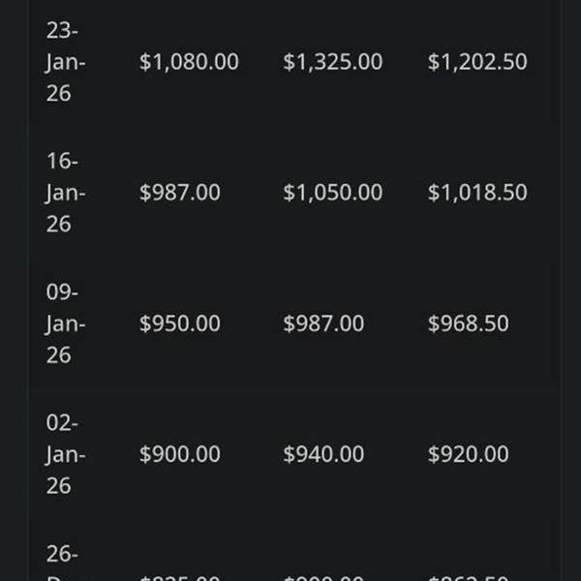
Task: Click the $940.00 price cell
Action: [323, 454]
